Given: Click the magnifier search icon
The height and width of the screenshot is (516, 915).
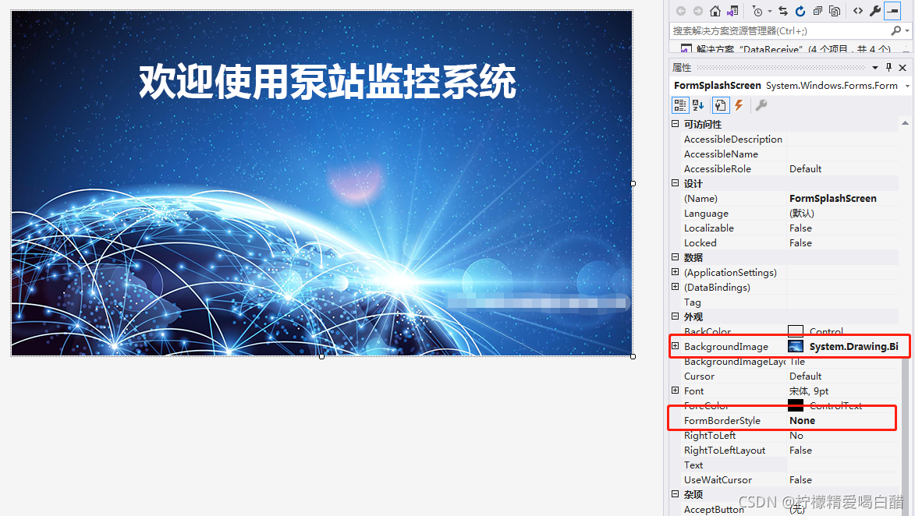Looking at the screenshot, I should click(895, 31).
